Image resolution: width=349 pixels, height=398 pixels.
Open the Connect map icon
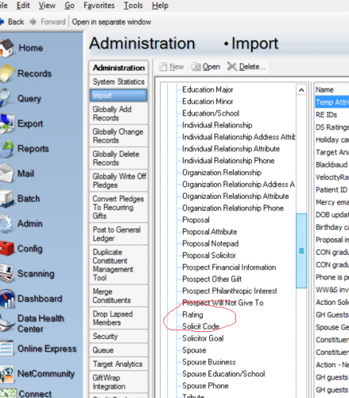(x=8, y=393)
